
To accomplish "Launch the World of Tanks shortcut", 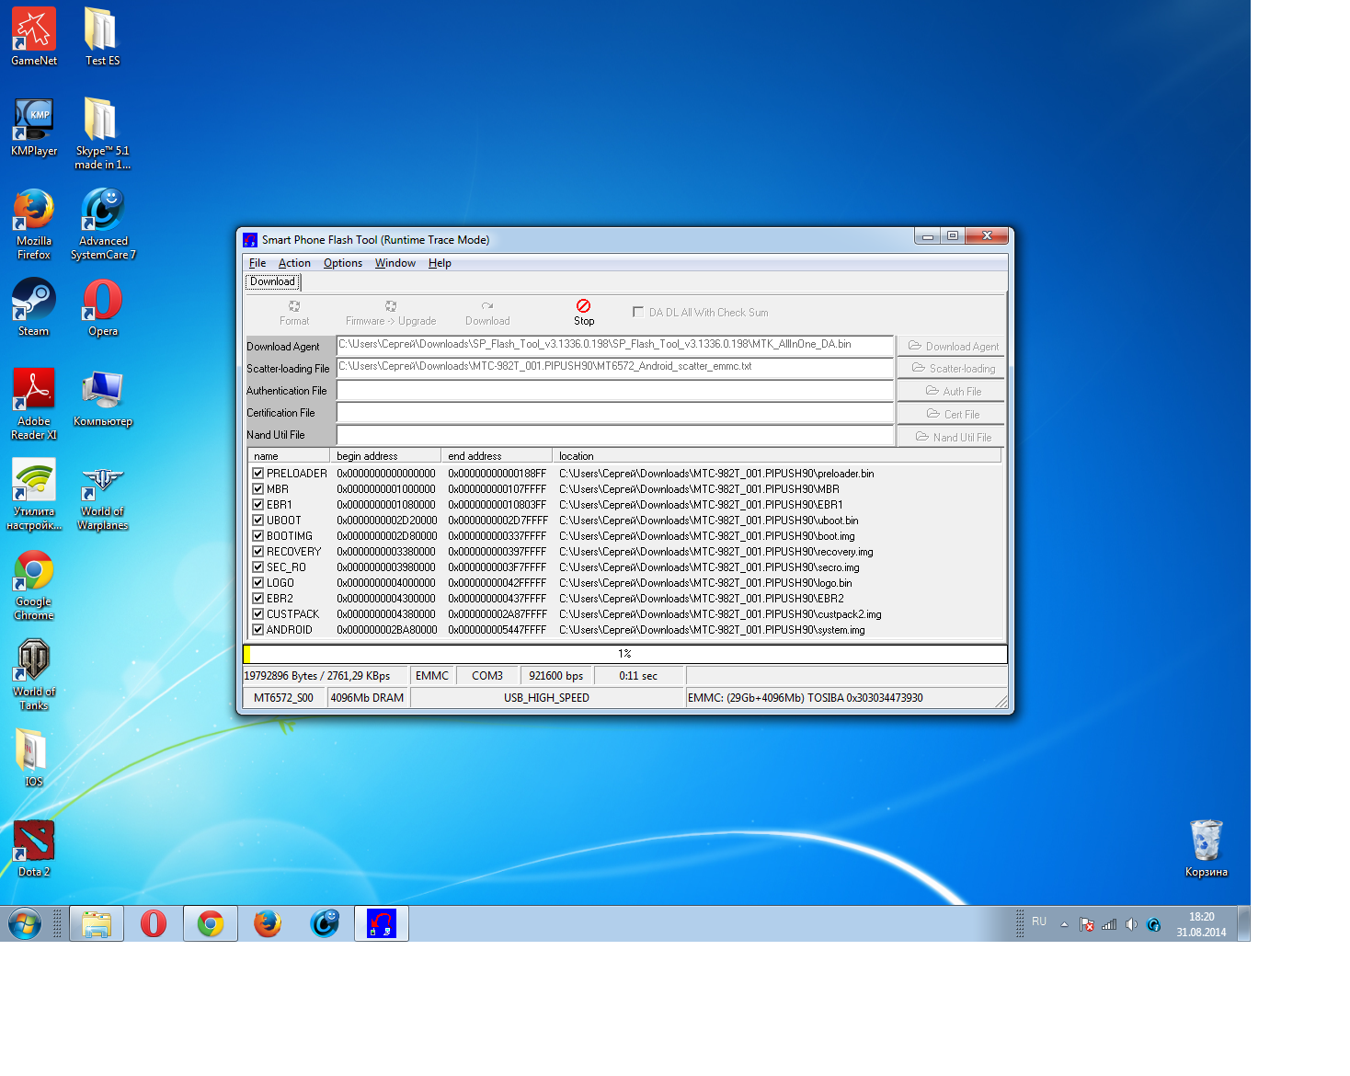I will tap(34, 674).
